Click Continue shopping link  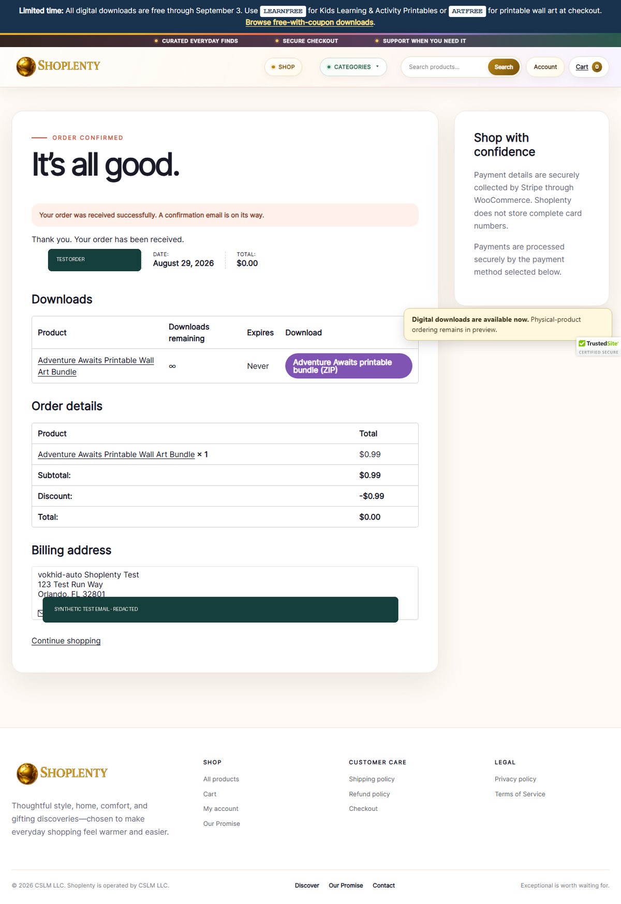coord(66,641)
